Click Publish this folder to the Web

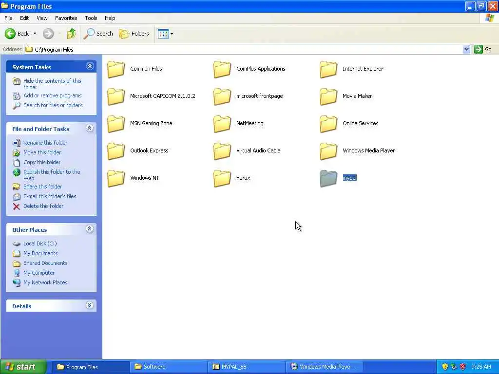(52, 175)
